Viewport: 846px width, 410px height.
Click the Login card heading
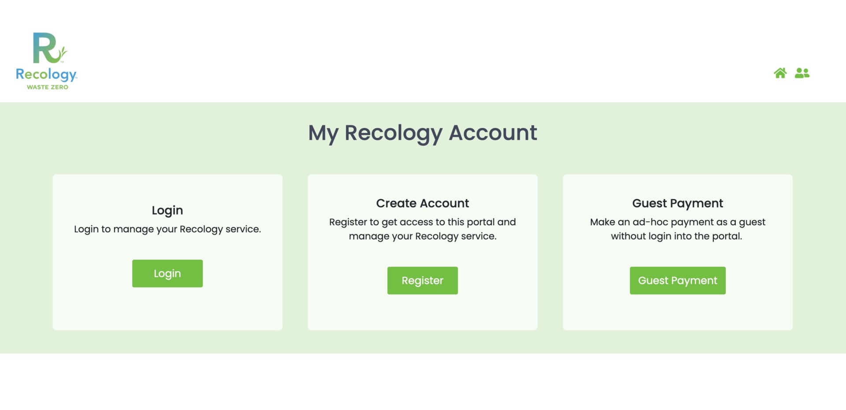point(167,210)
